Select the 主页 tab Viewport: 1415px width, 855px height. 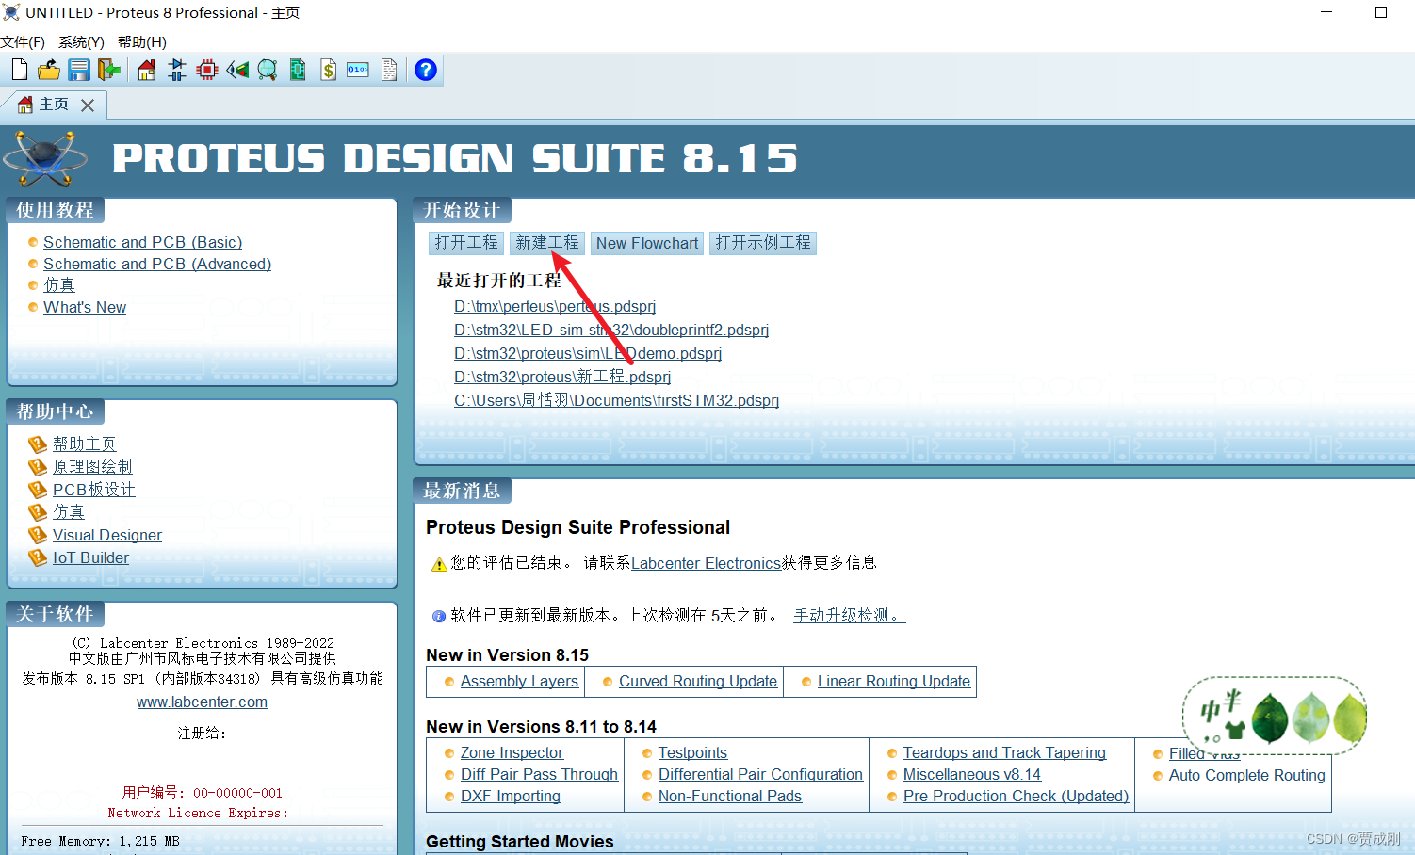click(54, 105)
